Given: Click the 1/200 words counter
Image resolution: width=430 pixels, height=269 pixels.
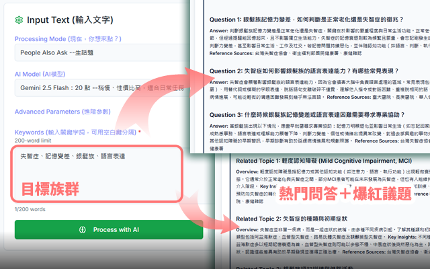Looking at the screenshot, I should (x=30, y=209).
